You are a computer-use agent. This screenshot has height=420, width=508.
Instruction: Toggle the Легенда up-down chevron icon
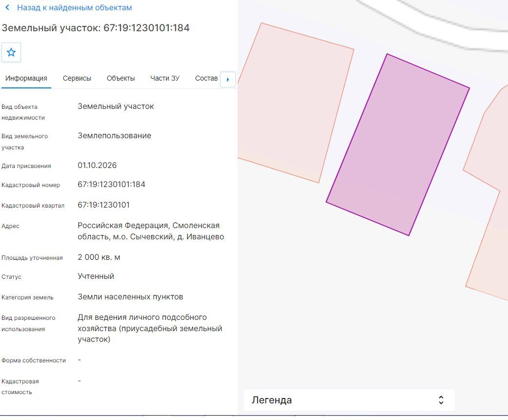(441, 400)
